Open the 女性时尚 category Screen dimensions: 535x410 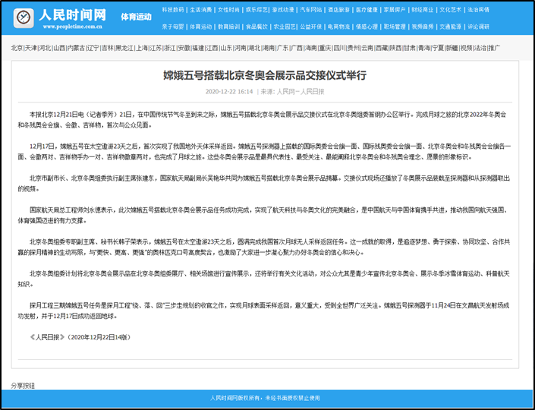tap(228, 10)
